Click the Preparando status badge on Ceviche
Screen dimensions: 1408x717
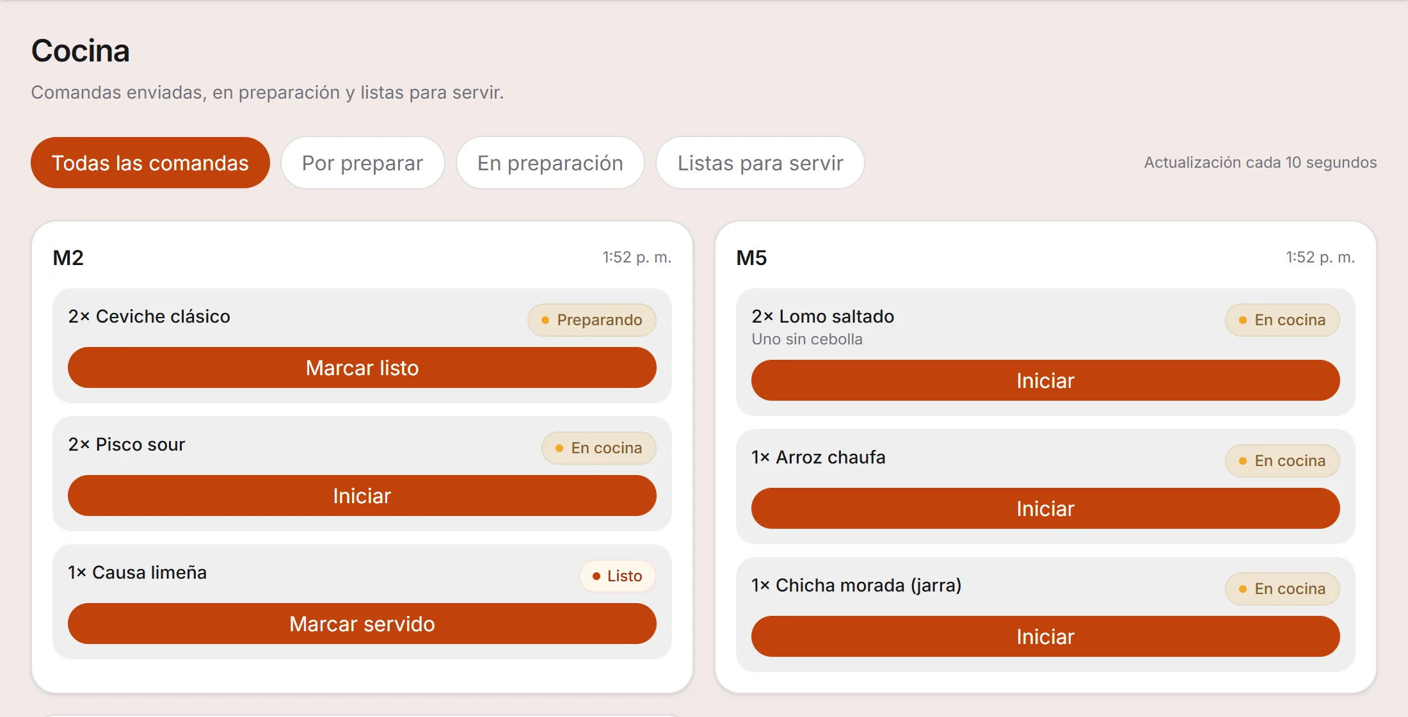(591, 319)
